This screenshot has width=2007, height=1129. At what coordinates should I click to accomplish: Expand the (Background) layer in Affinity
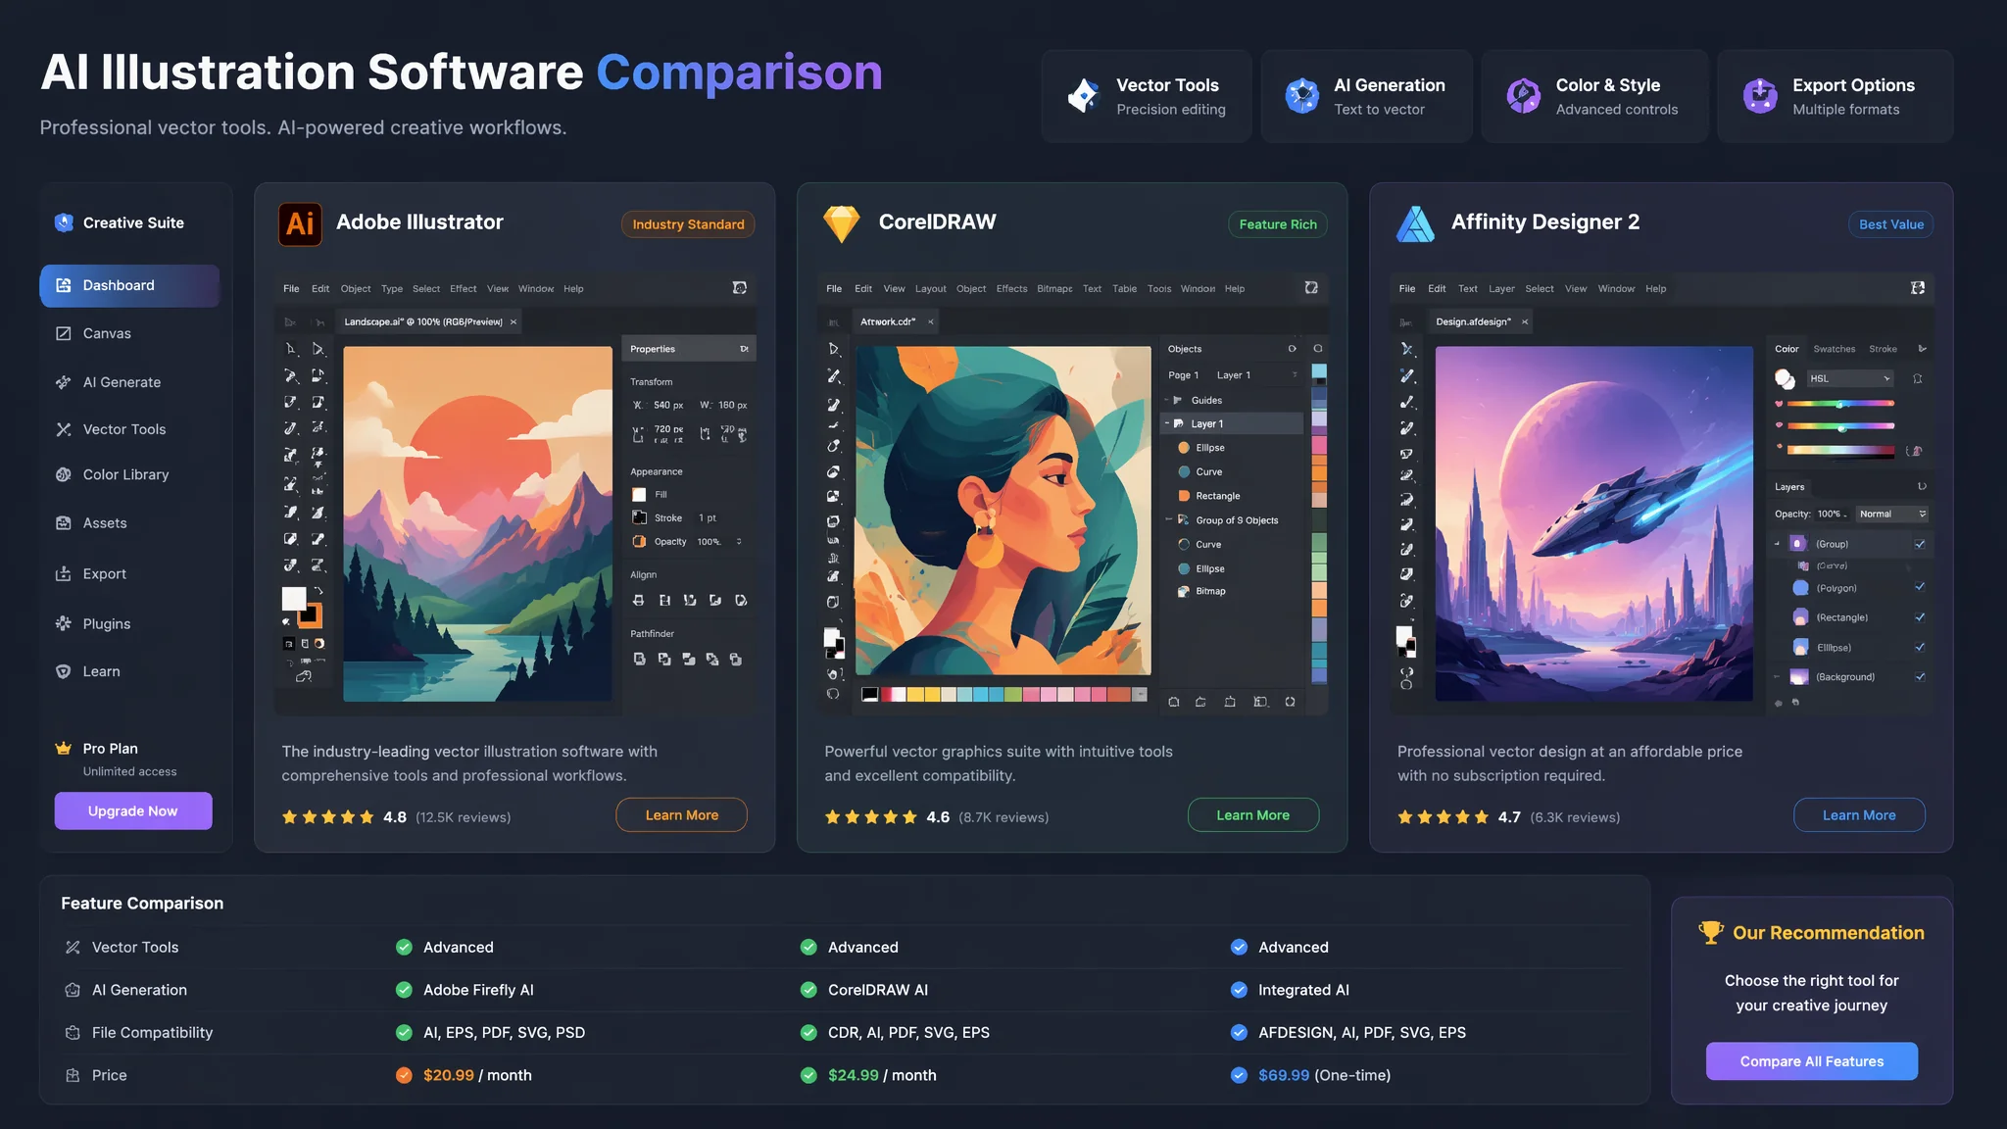click(x=1777, y=676)
